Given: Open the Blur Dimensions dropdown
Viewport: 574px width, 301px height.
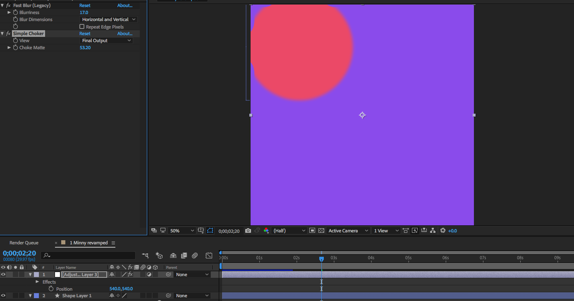Looking at the screenshot, I should click(x=108, y=19).
